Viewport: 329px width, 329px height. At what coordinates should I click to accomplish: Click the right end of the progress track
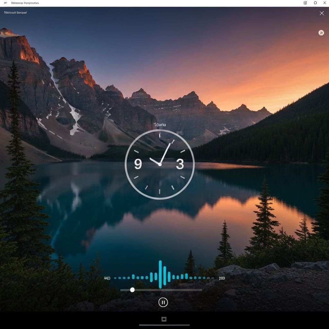point(201,290)
